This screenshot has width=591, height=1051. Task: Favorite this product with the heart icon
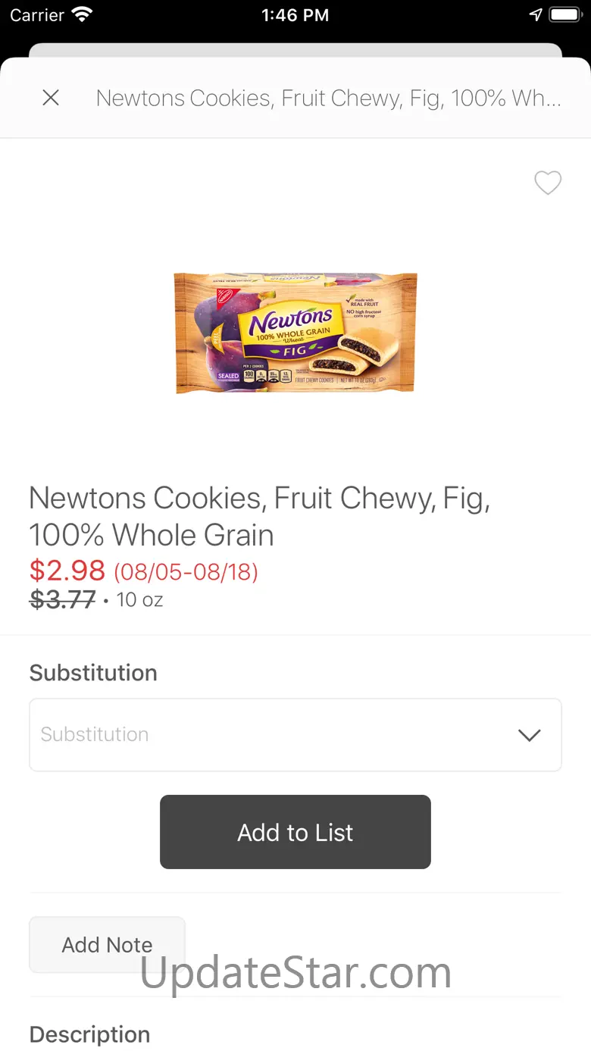tap(548, 183)
